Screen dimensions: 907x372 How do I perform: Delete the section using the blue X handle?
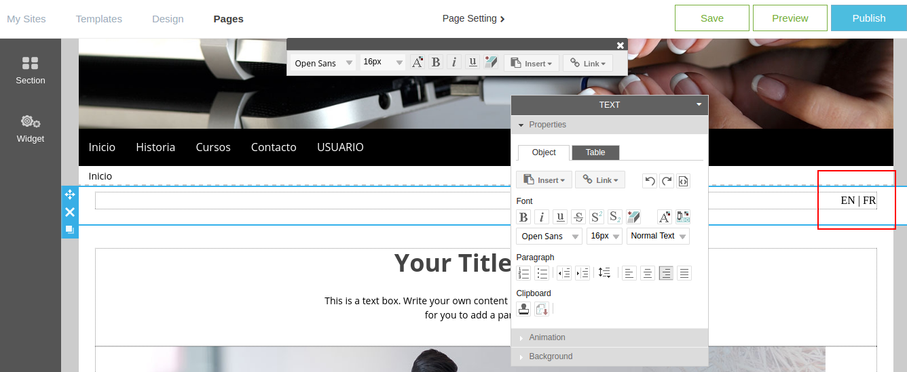(x=70, y=212)
